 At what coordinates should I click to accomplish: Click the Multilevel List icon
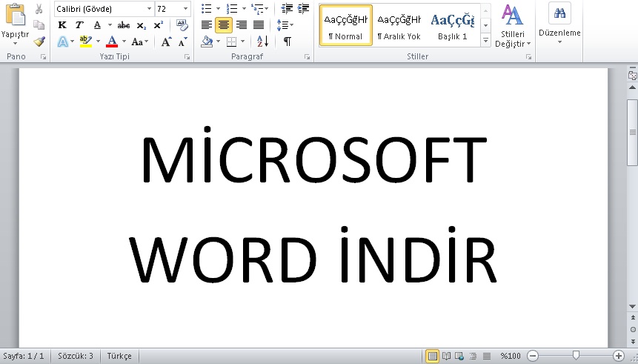click(x=257, y=9)
